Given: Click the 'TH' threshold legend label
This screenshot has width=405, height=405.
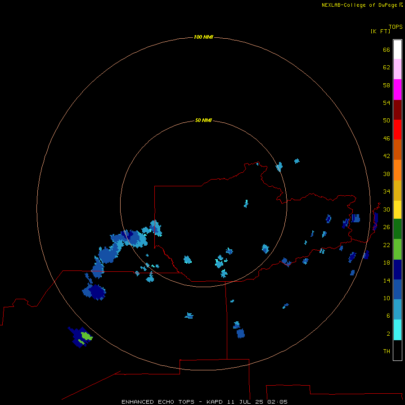Looking at the screenshot, I should pos(387,351).
